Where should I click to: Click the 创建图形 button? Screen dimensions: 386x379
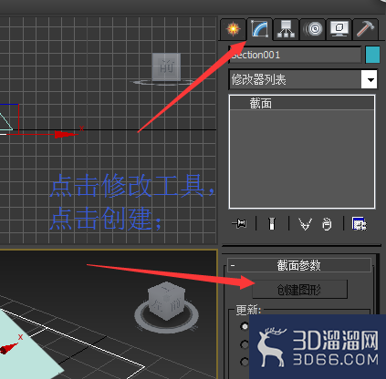click(299, 290)
